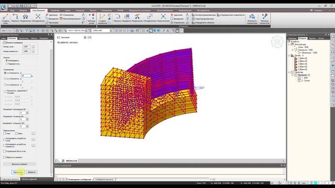Open the Инструменты ribbon tab
The height and width of the screenshot is (188, 335).
point(203,10)
